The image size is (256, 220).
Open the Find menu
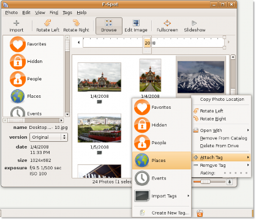[x=54, y=13]
